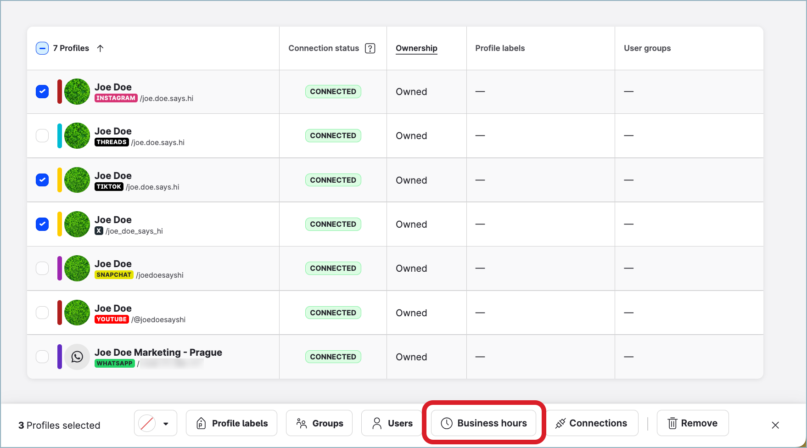Click the WhatsApp profile avatar icon

[77, 357]
